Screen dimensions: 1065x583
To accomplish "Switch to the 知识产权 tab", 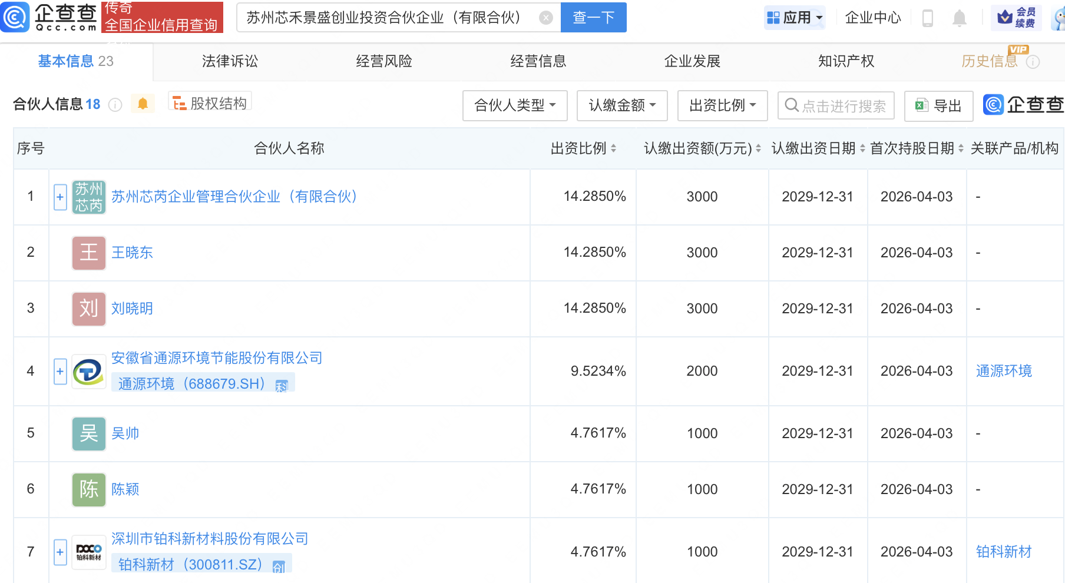I will [846, 61].
